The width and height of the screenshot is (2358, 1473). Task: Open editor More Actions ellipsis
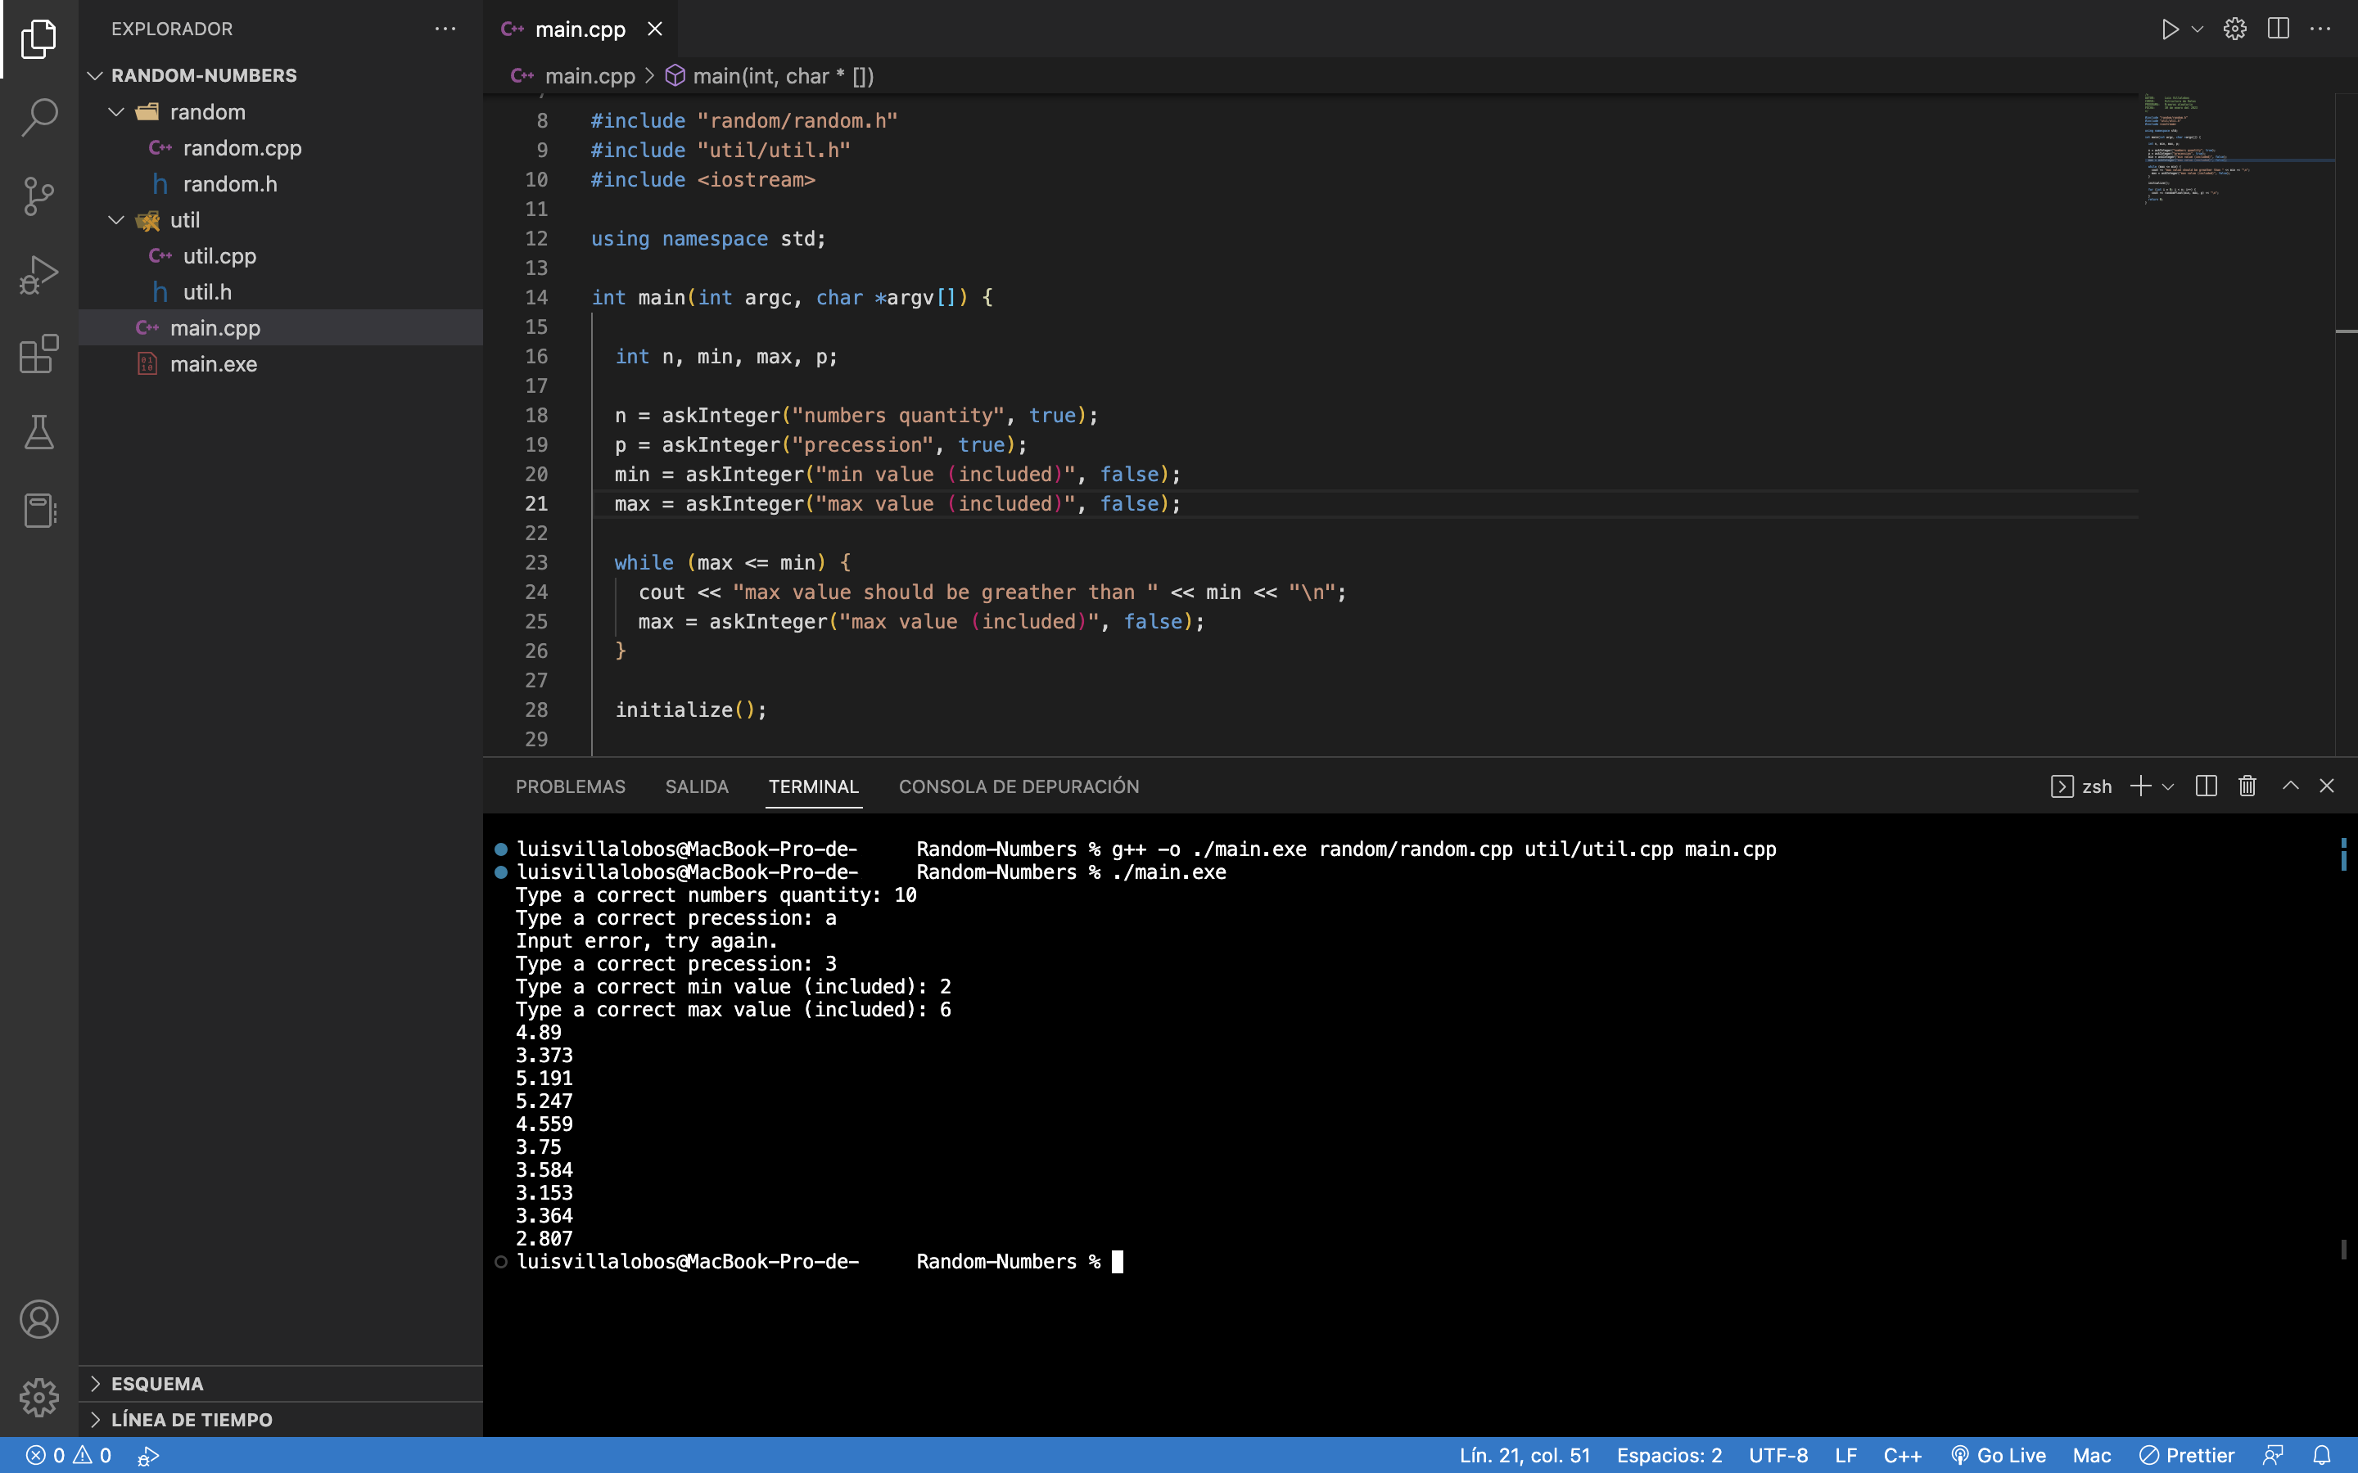click(2321, 29)
